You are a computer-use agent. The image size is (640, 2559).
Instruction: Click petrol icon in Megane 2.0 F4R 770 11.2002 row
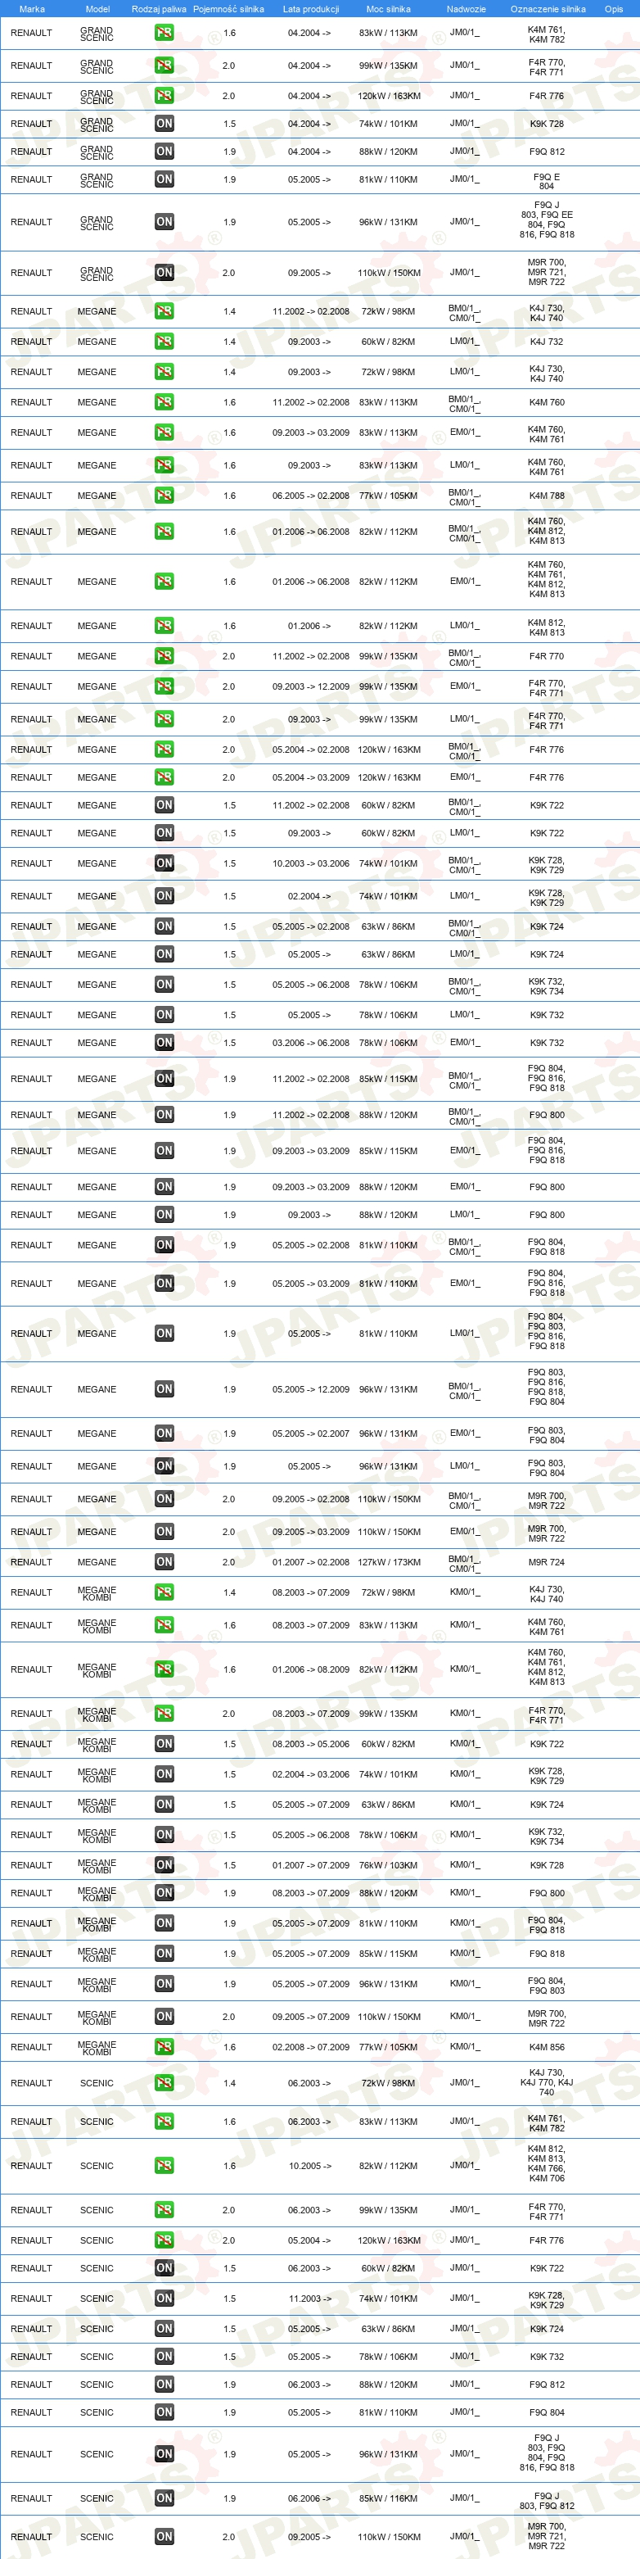tap(164, 655)
